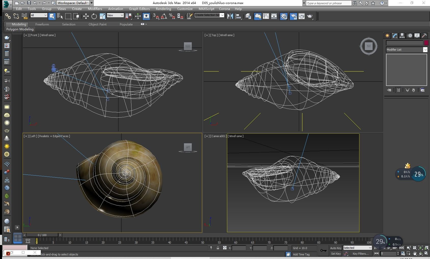Screen dimensions: 430x259
Task: Open the Layer Manager
Action: click(248, 16)
